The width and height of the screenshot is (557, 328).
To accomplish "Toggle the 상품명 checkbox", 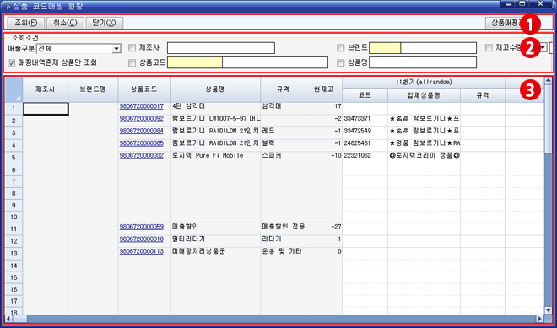I will 340,63.
